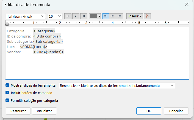The height and width of the screenshot is (120, 194).
Task: Open the gray font color swatch
Action: 95,16
